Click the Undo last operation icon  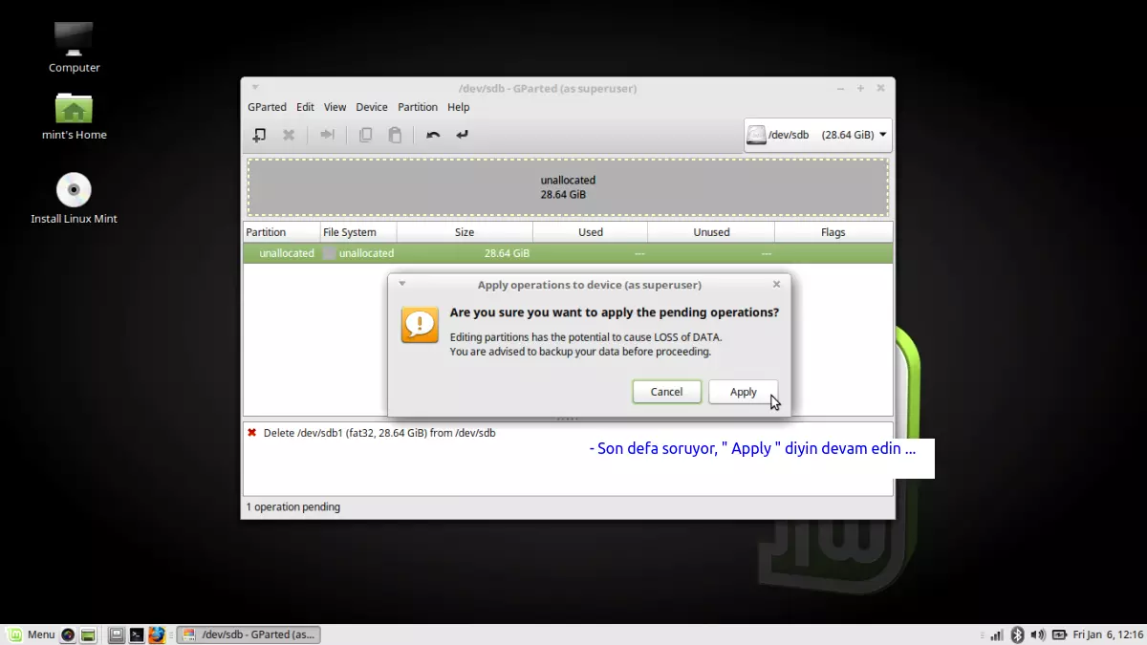[x=433, y=136]
